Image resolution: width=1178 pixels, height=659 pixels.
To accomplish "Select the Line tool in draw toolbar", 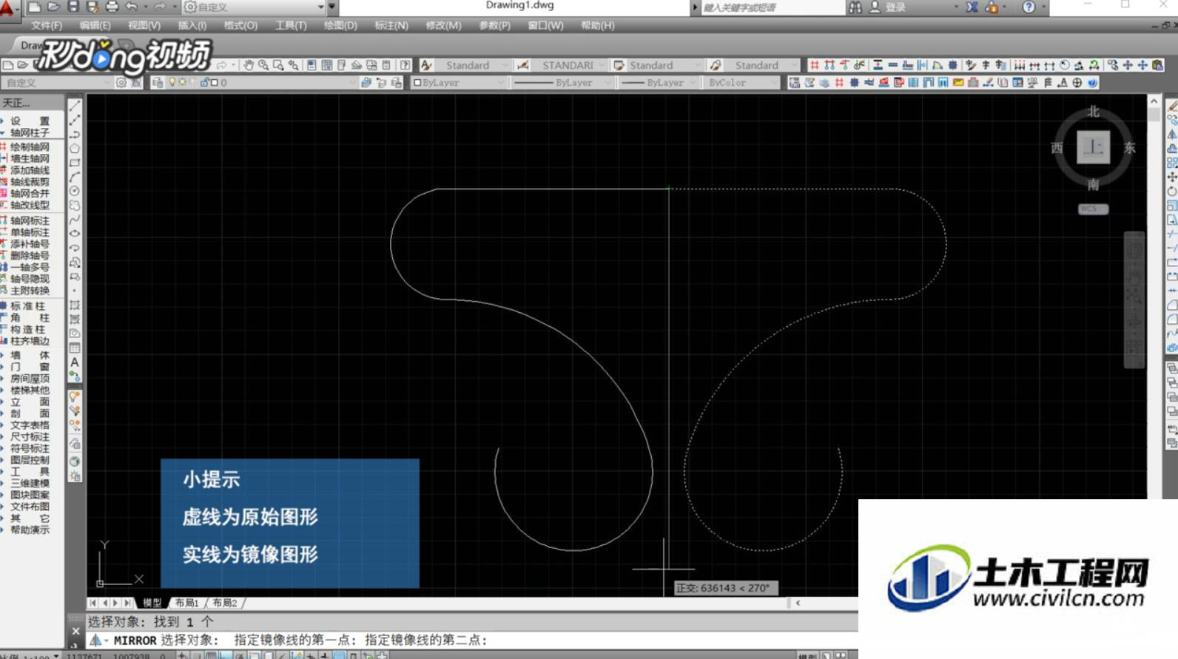I will (x=75, y=105).
